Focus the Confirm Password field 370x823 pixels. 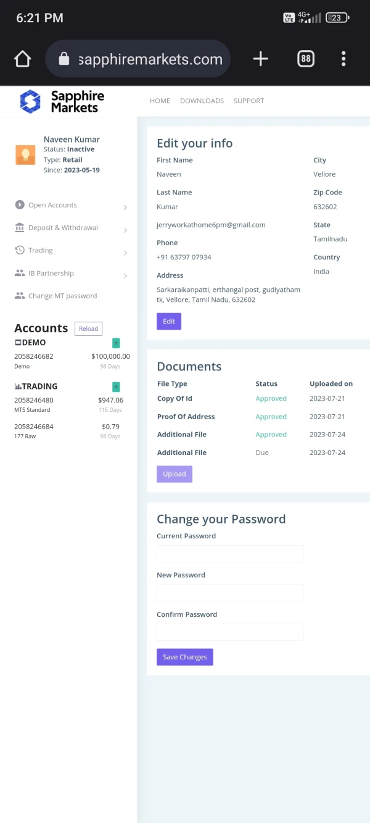pos(230,632)
